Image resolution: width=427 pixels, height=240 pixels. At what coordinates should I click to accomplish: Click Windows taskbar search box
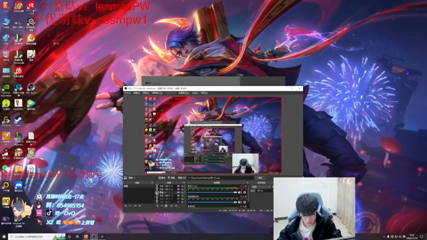[36, 237]
